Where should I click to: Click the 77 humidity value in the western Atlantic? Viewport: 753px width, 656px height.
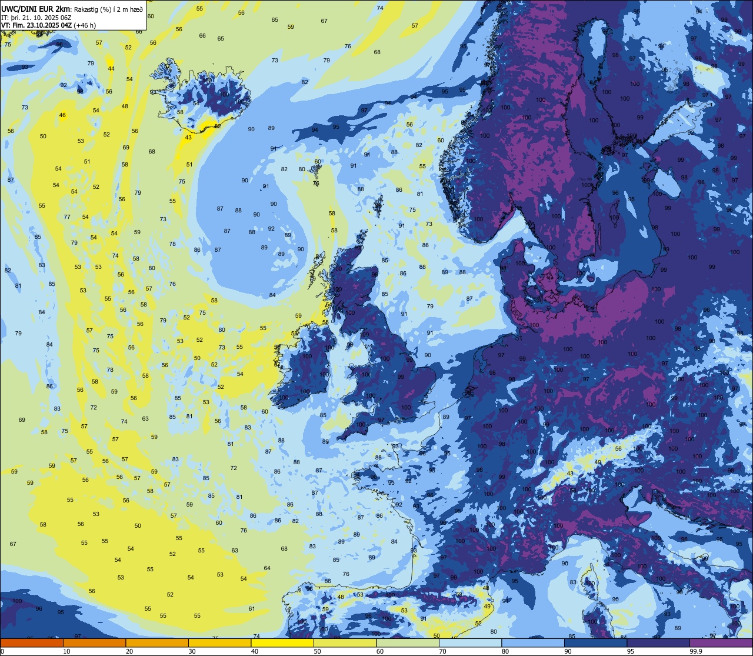tap(67, 217)
